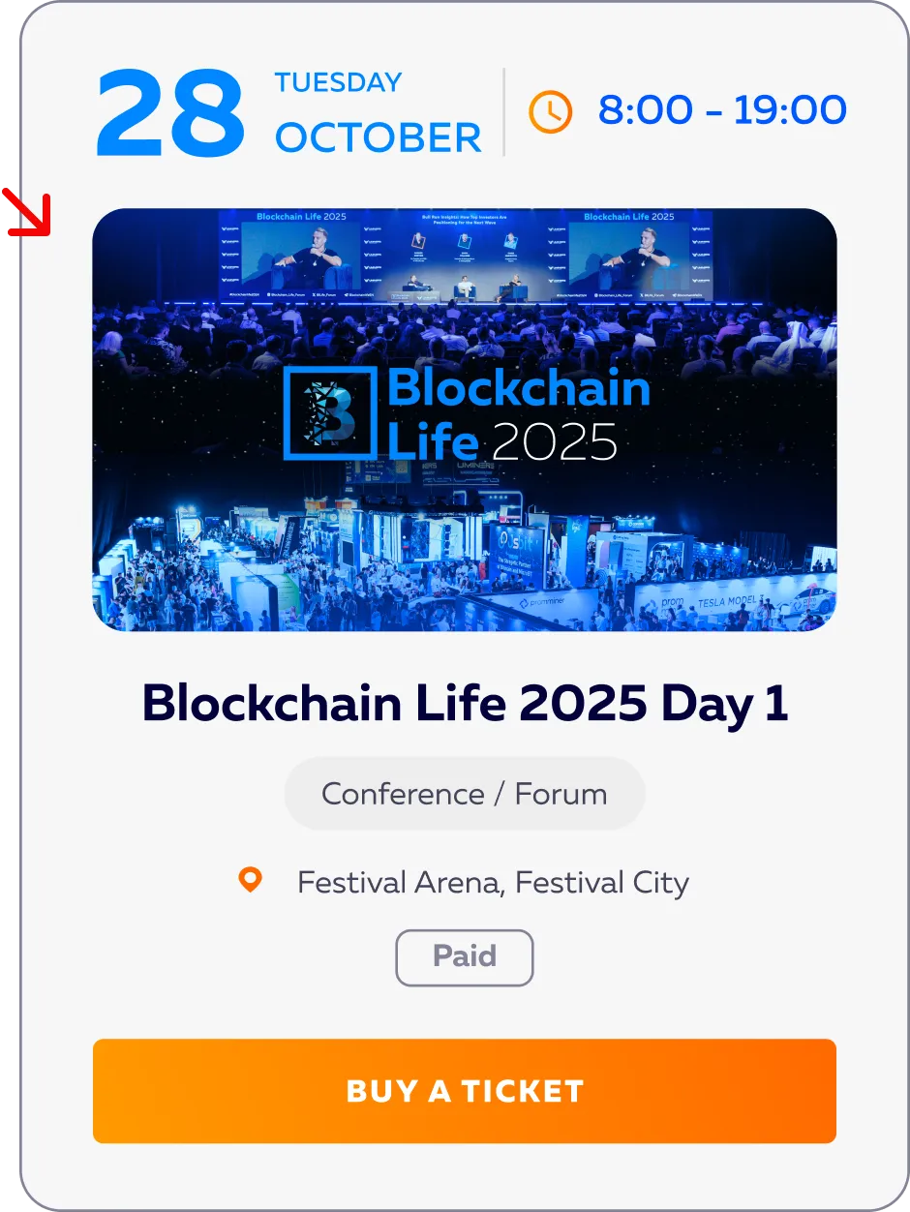Click the Festival Arena, Festival City location text
This screenshot has height=1212, width=910.
click(493, 883)
